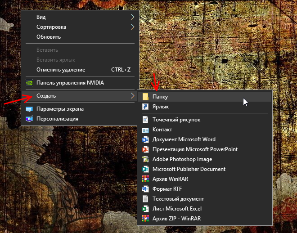This screenshot has height=233, width=297.
Task: Create a new Контакт
Action: point(205,130)
